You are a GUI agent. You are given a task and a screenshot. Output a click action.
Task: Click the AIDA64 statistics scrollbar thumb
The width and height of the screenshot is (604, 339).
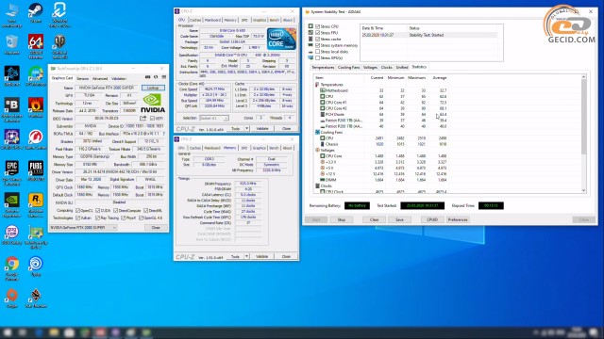click(x=583, y=117)
